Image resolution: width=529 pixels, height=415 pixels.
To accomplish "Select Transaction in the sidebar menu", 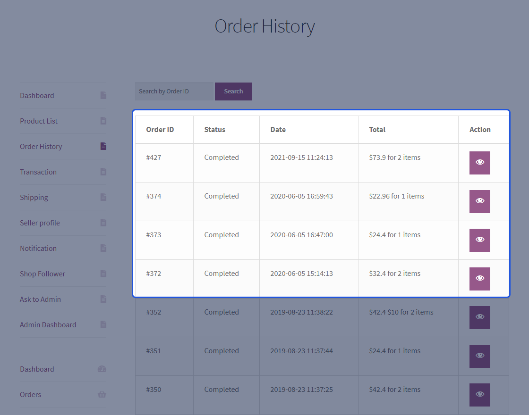I will pyautogui.click(x=38, y=172).
